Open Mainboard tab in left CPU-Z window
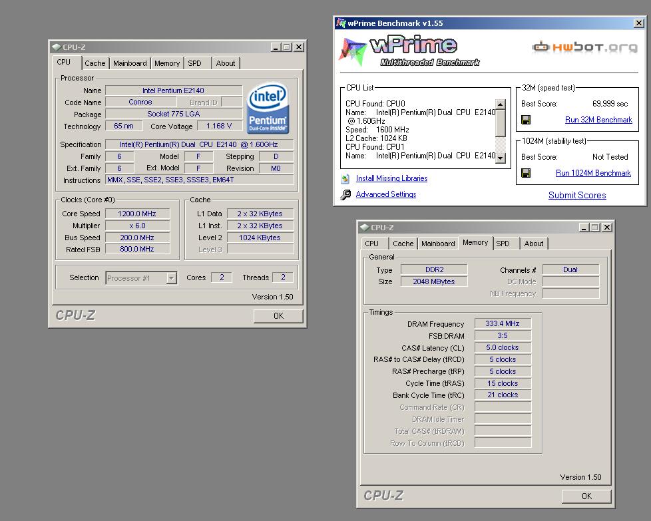Viewport: 651px width, 521px height. (x=130, y=63)
